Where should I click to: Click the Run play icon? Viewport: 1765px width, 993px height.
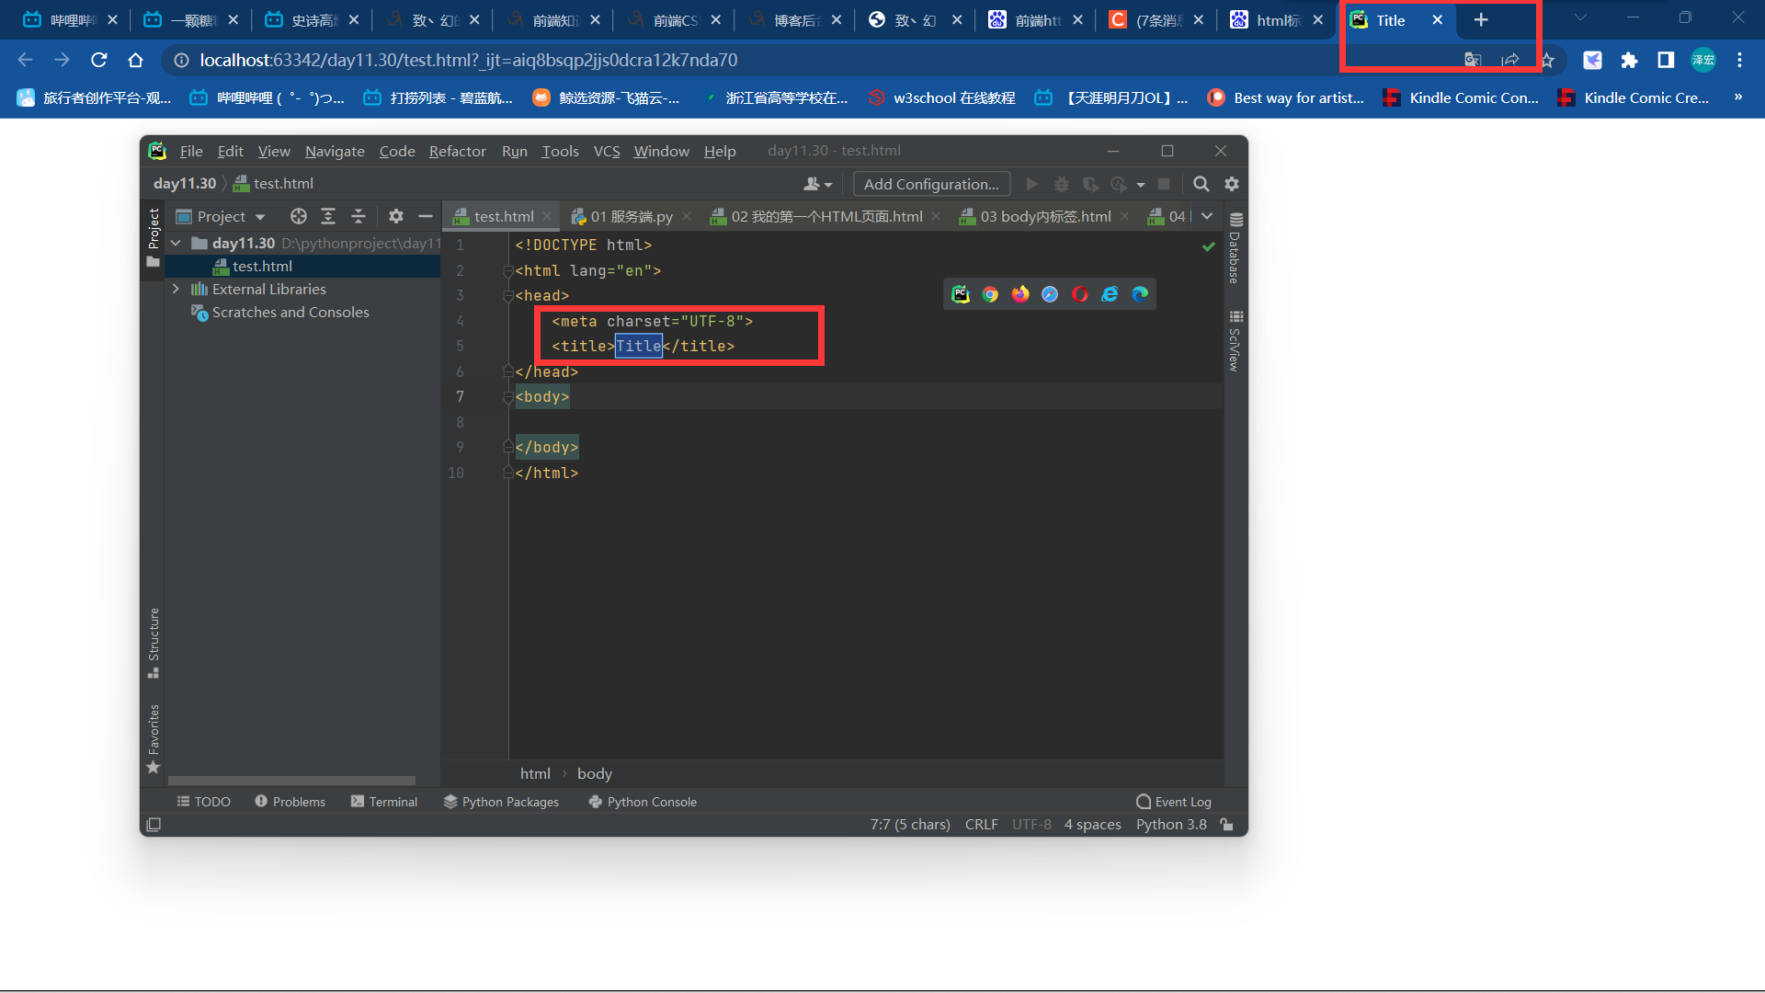[1031, 184]
